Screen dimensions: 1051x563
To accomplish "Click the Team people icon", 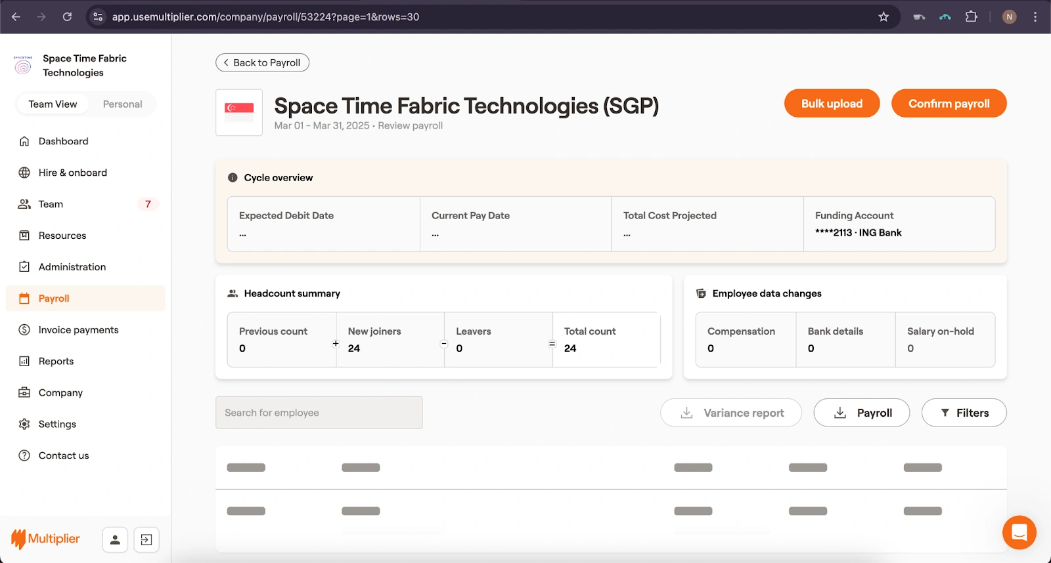I will pyautogui.click(x=24, y=204).
